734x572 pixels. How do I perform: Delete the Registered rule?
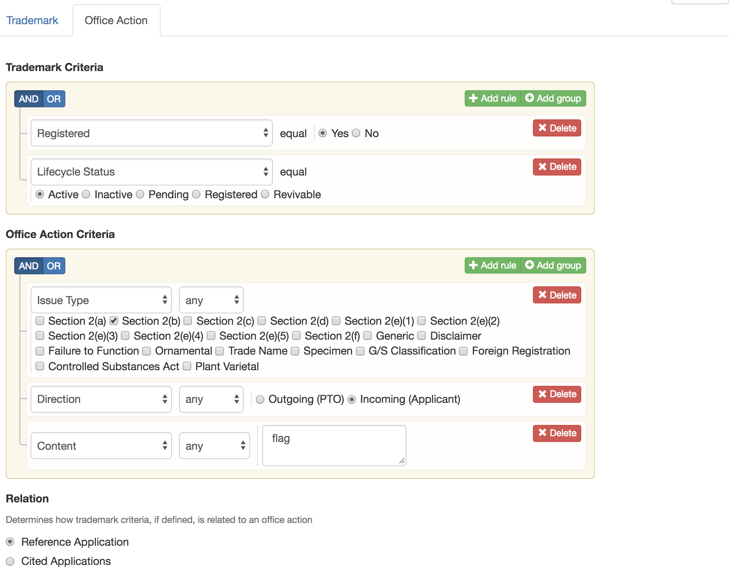pos(557,128)
